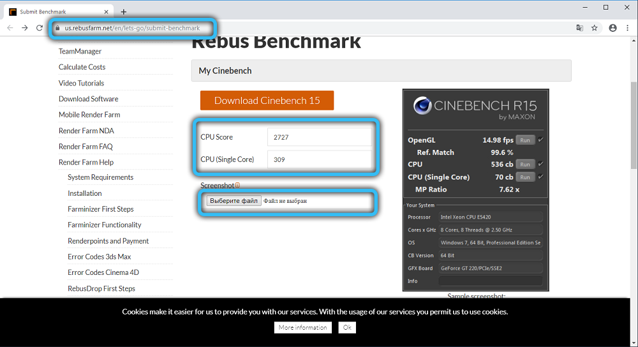Click More information about cookies
This screenshot has height=347, width=638.
click(x=303, y=327)
